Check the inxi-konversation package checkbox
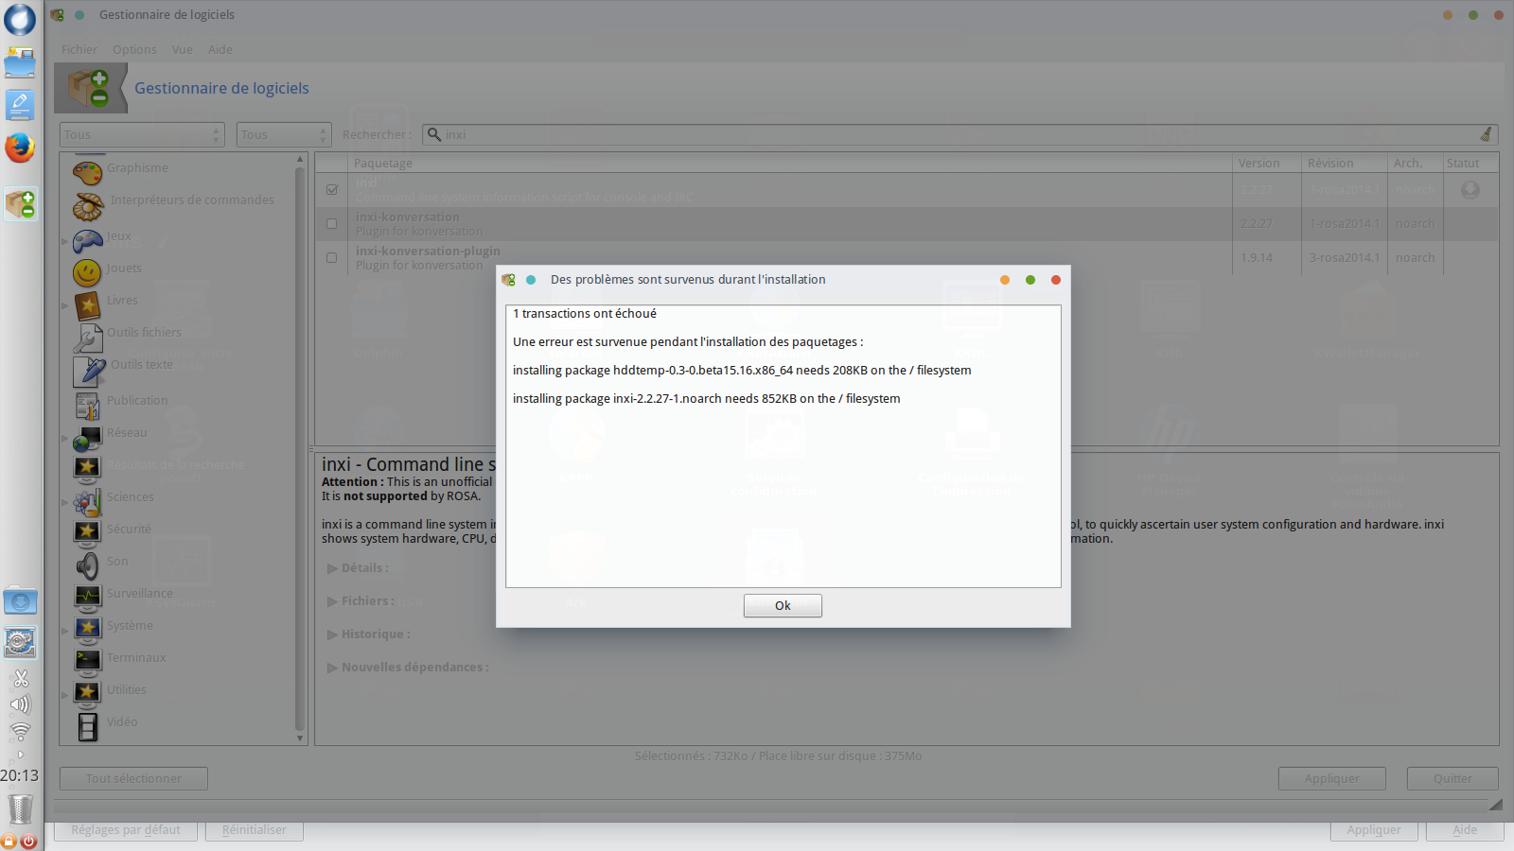The image size is (1514, 851). click(331, 224)
